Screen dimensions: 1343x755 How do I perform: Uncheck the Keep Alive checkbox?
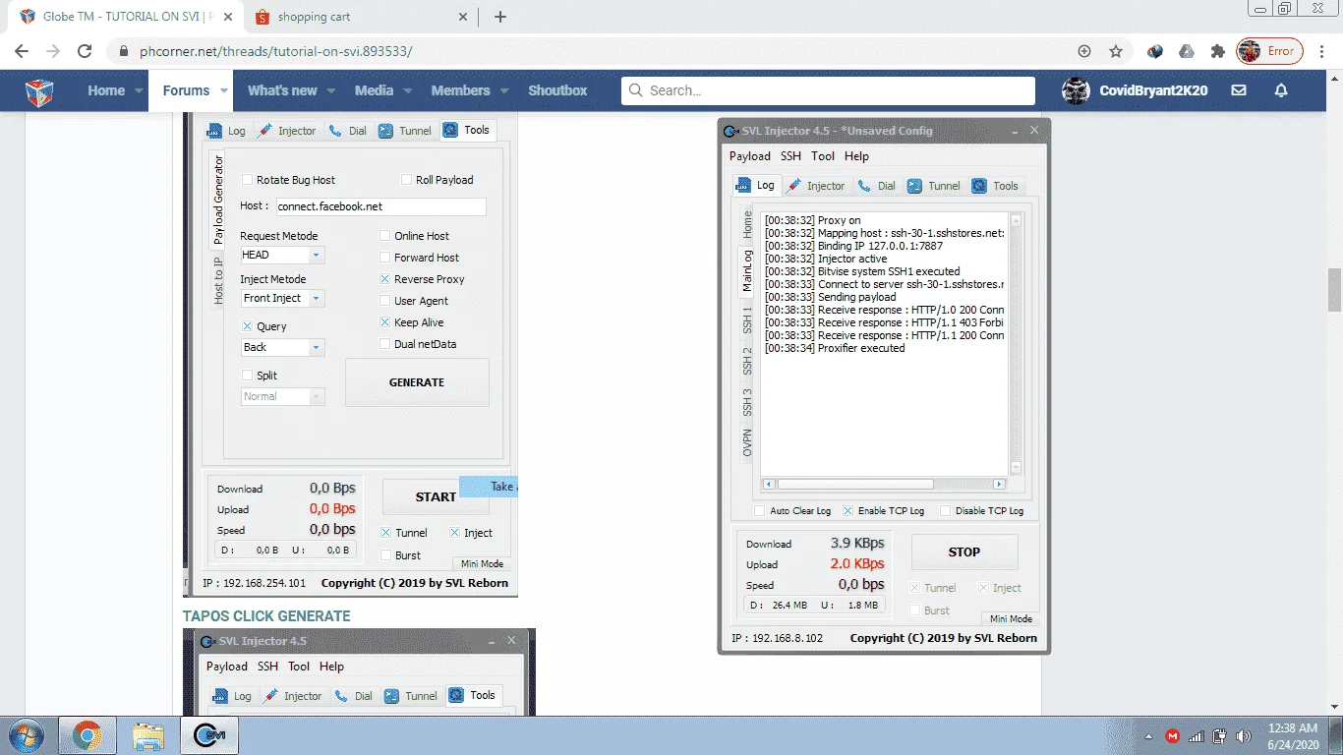(x=385, y=322)
